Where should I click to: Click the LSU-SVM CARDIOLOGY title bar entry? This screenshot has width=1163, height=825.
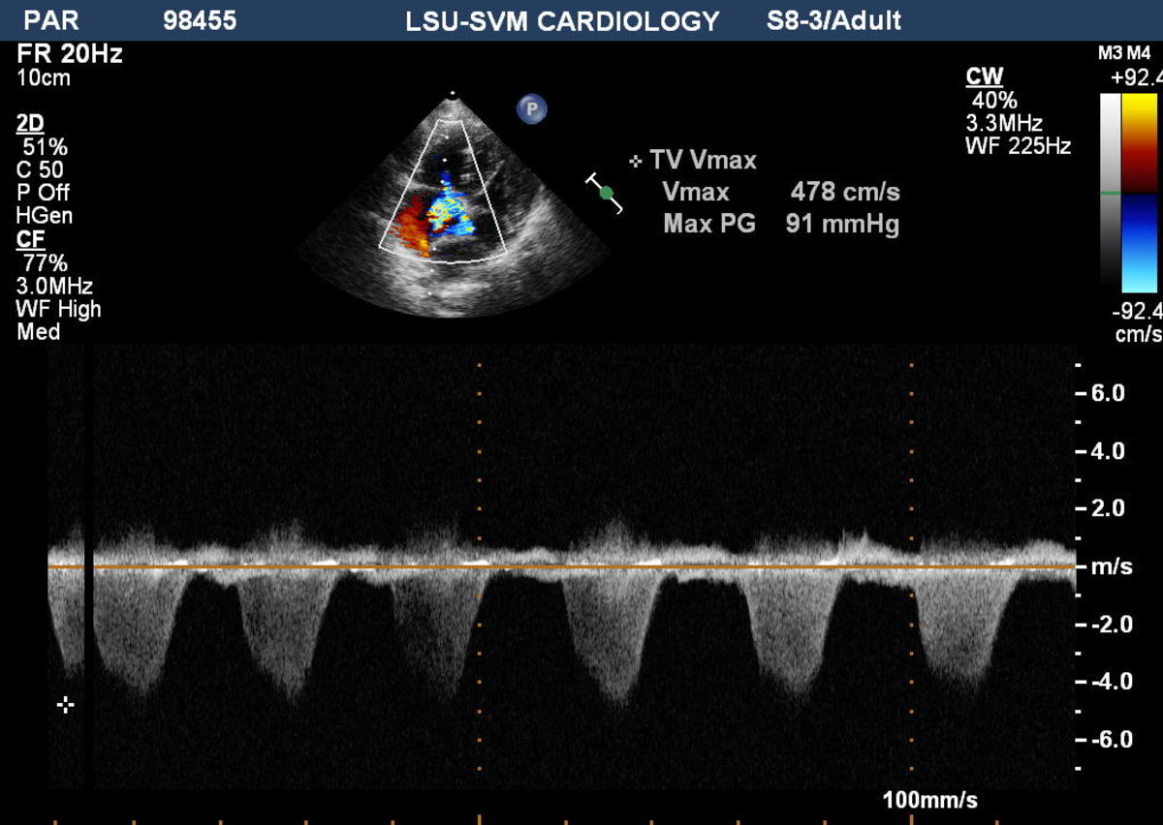[563, 19]
